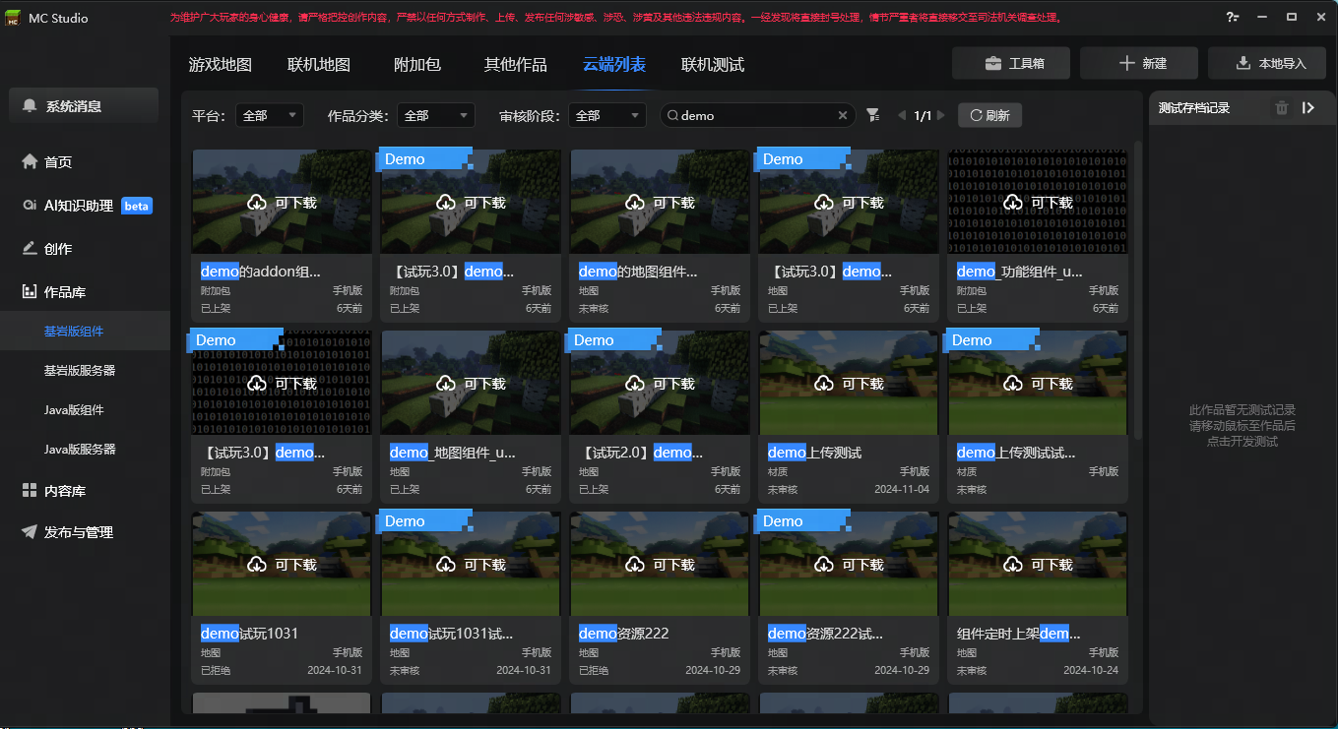This screenshot has width=1338, height=729.
Task: Expand the 审核阶段 dropdown
Action: [x=607, y=115]
